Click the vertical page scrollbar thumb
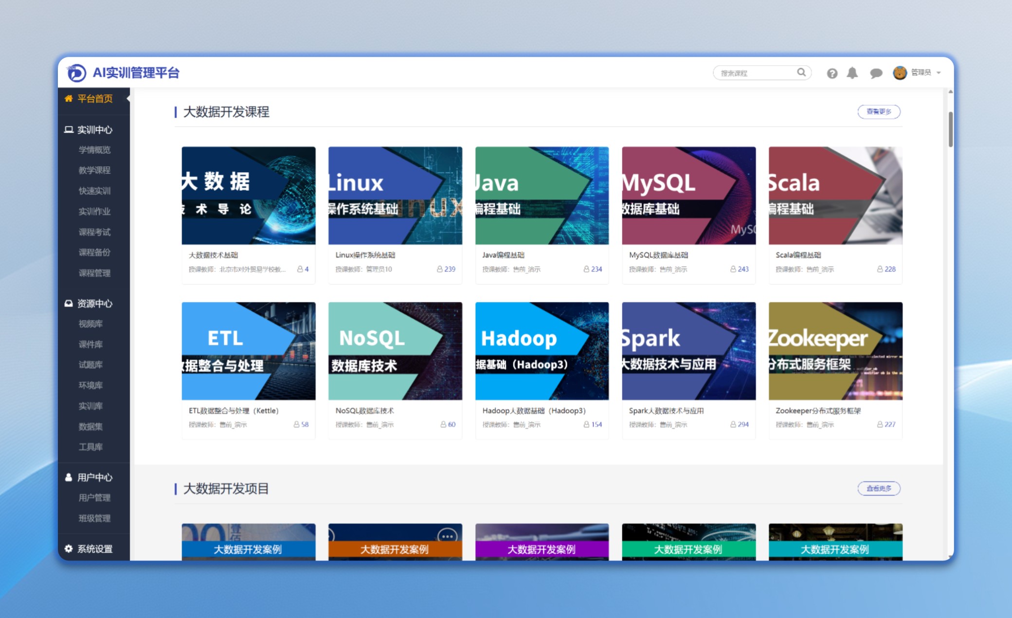The image size is (1012, 618). click(950, 129)
